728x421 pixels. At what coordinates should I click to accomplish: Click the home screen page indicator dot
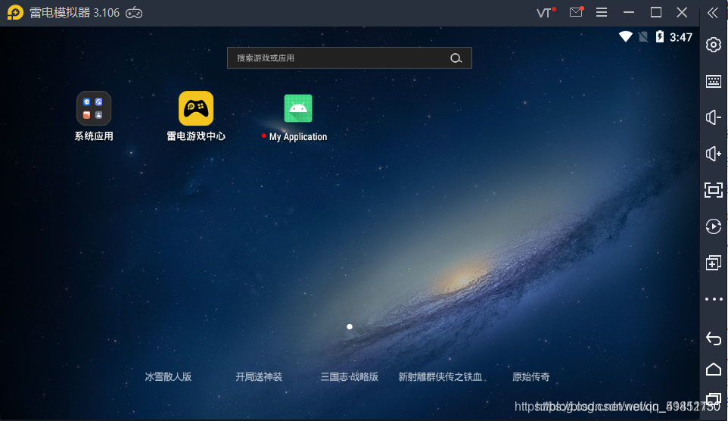[350, 326]
